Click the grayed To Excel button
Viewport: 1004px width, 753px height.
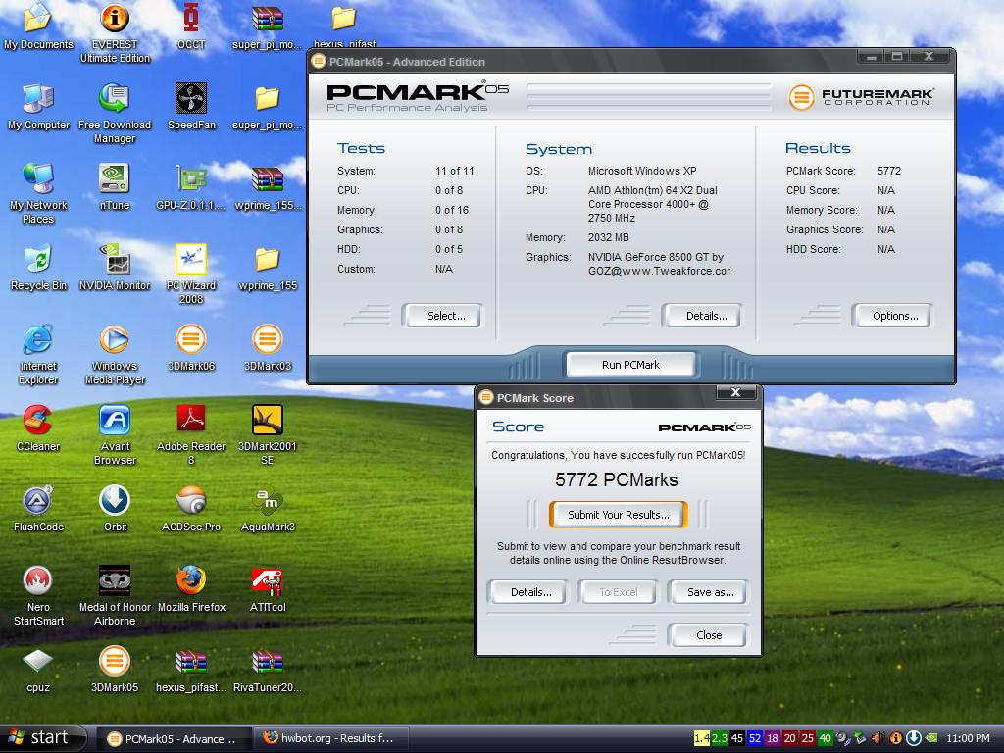(618, 592)
